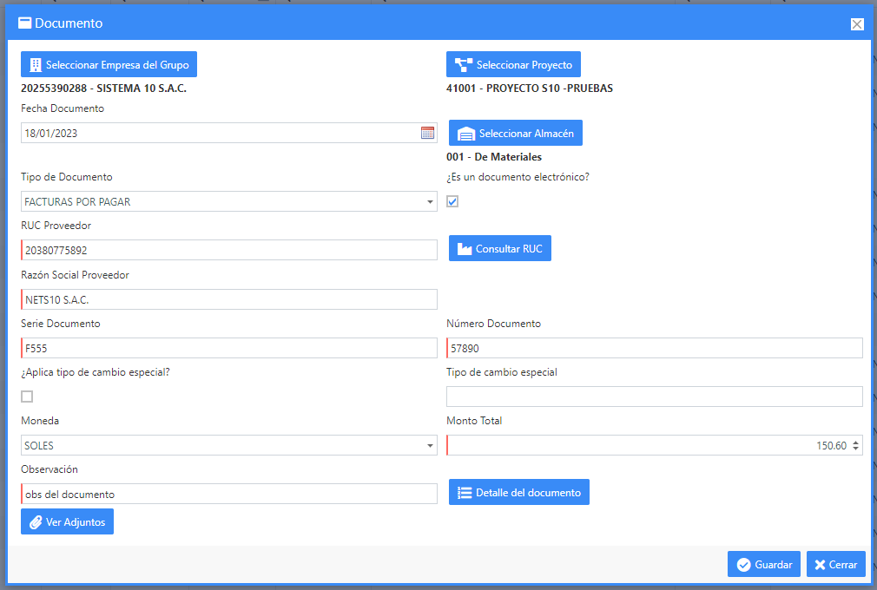
Task: Focus the RUC Proveedor input field
Action: tap(229, 250)
